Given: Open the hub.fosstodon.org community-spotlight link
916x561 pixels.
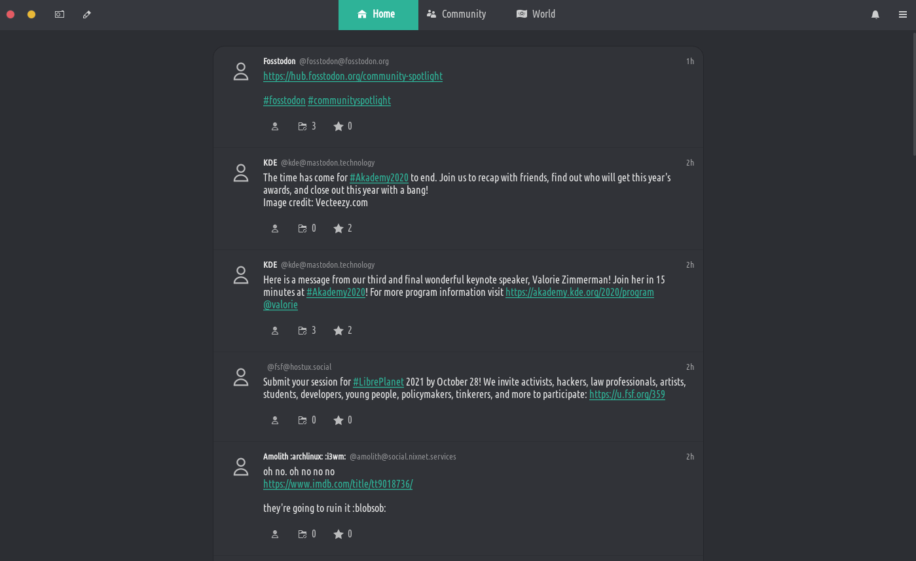Looking at the screenshot, I should [x=353, y=77].
